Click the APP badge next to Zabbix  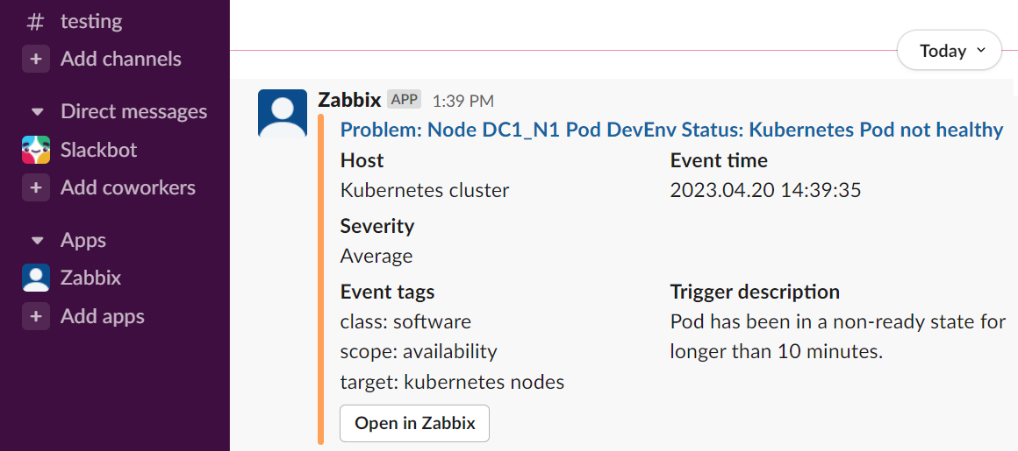pyautogui.click(x=405, y=100)
